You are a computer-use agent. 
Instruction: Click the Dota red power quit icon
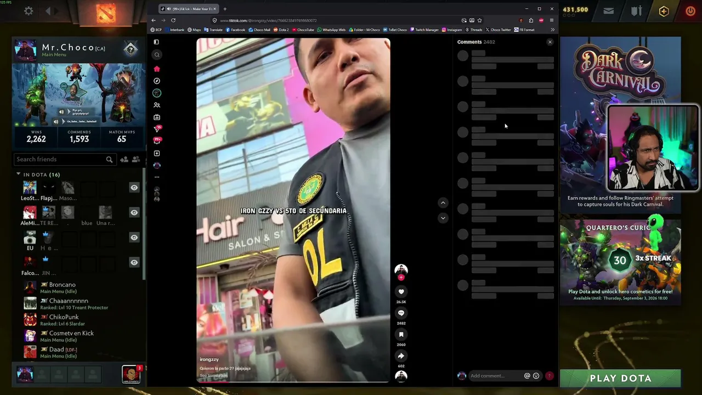pyautogui.click(x=690, y=10)
